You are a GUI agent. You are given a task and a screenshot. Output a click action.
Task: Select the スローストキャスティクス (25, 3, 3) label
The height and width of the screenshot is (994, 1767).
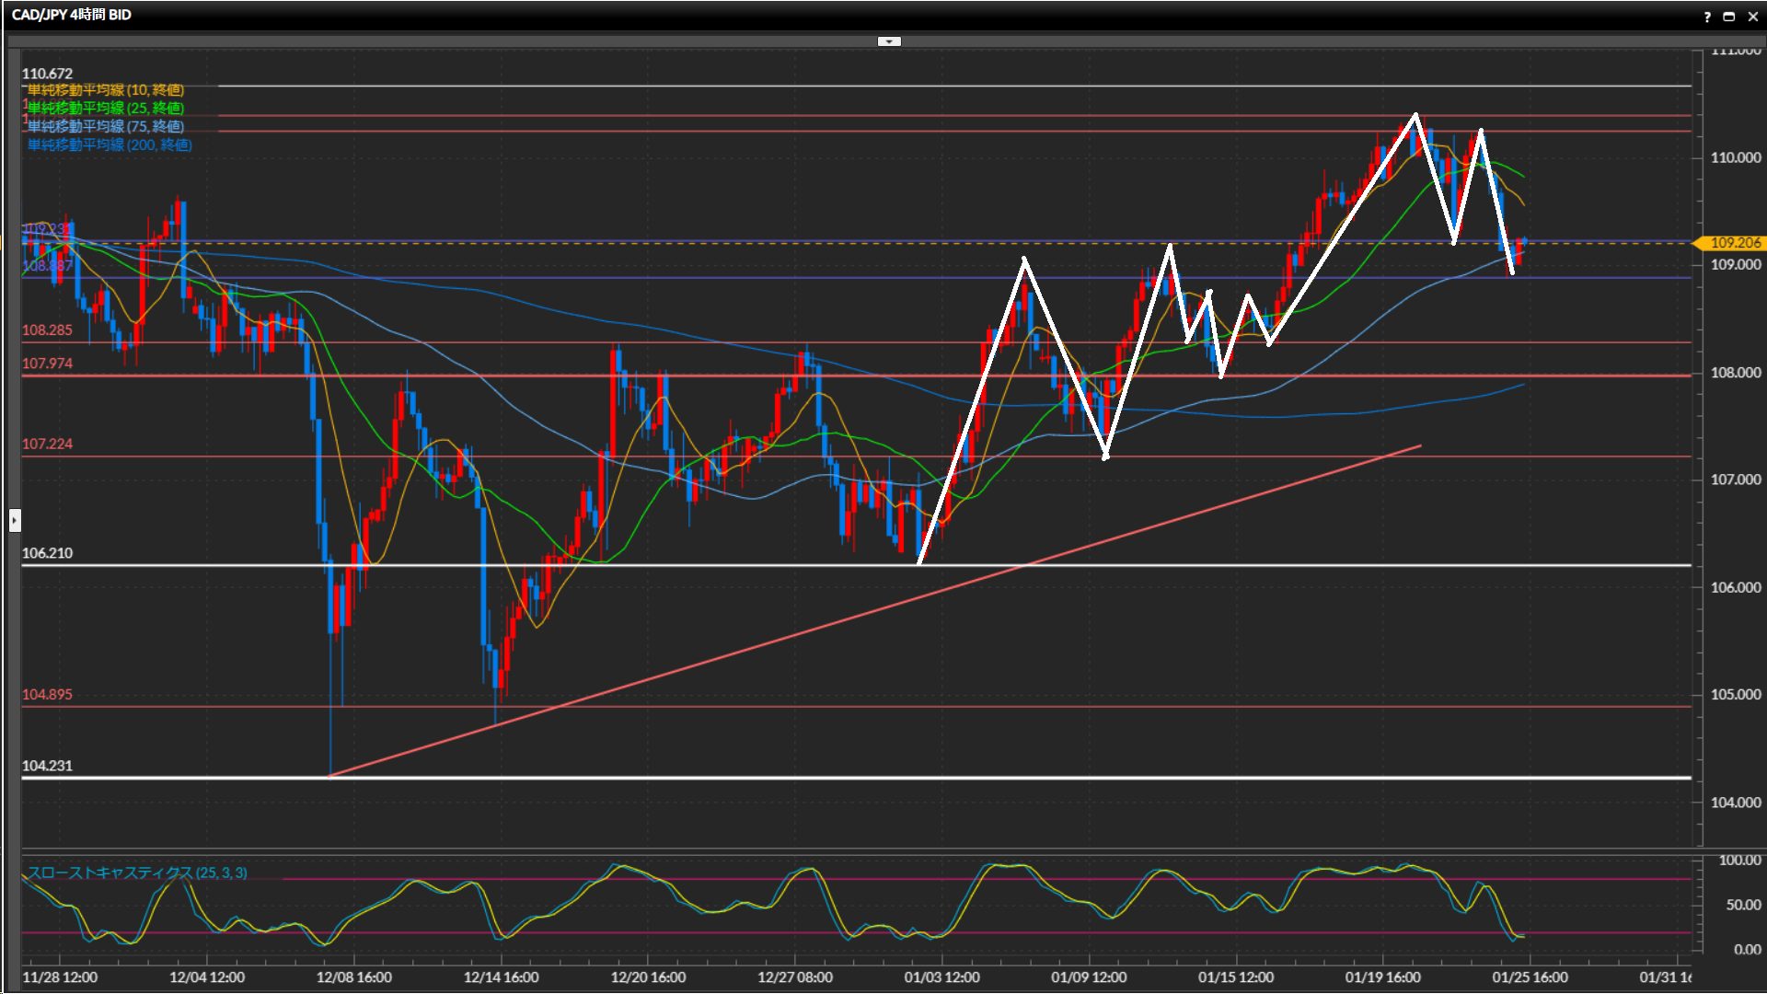137,873
